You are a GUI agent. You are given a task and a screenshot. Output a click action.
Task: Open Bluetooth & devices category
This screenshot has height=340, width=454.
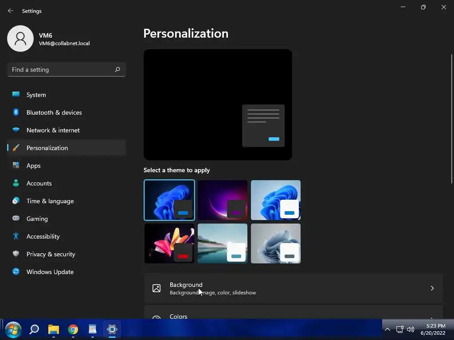point(67,112)
